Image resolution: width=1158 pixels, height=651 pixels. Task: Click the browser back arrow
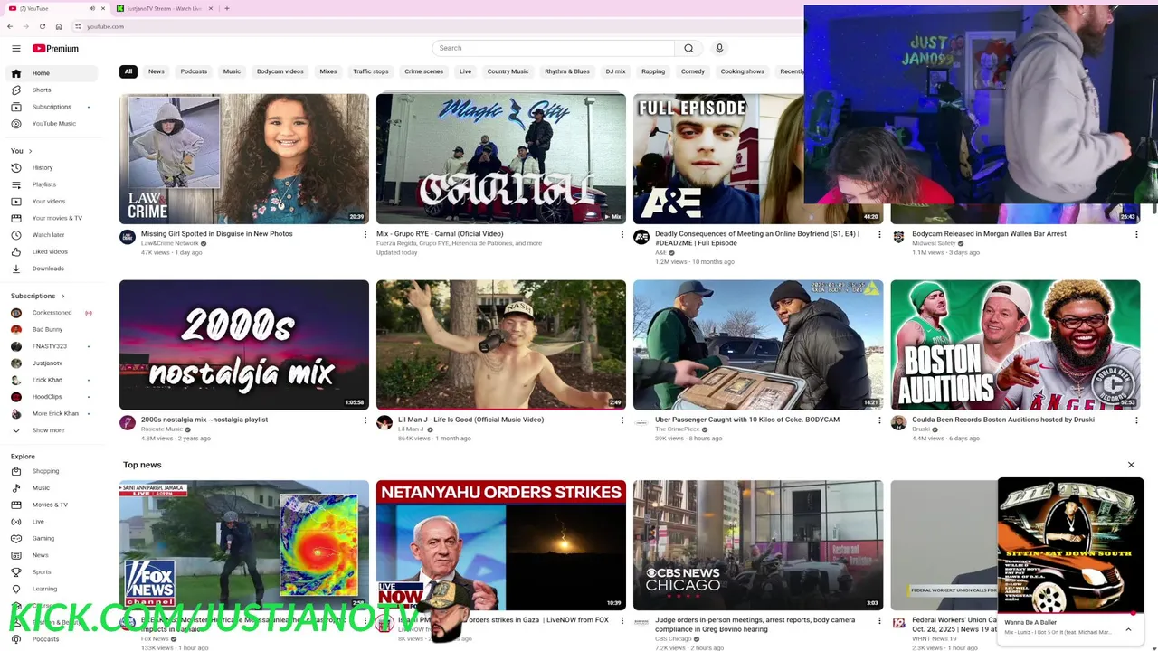point(10,26)
